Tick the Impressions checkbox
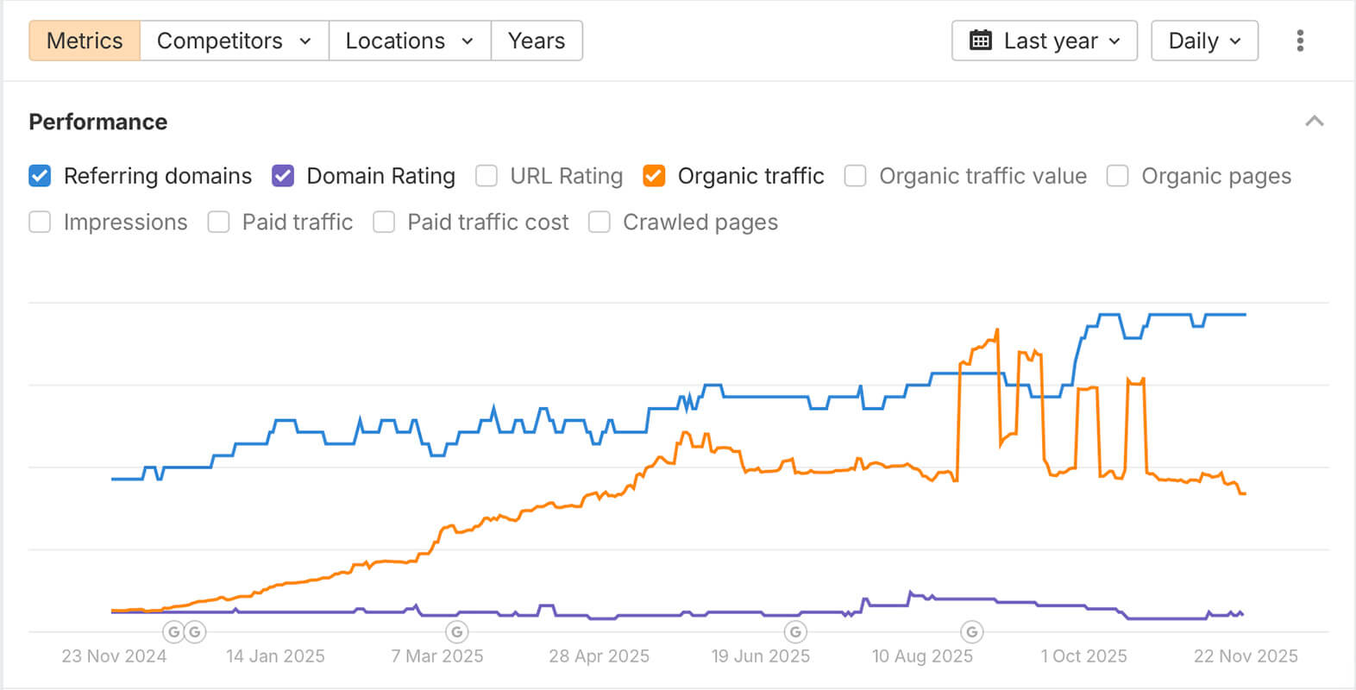The width and height of the screenshot is (1356, 690). coord(40,223)
